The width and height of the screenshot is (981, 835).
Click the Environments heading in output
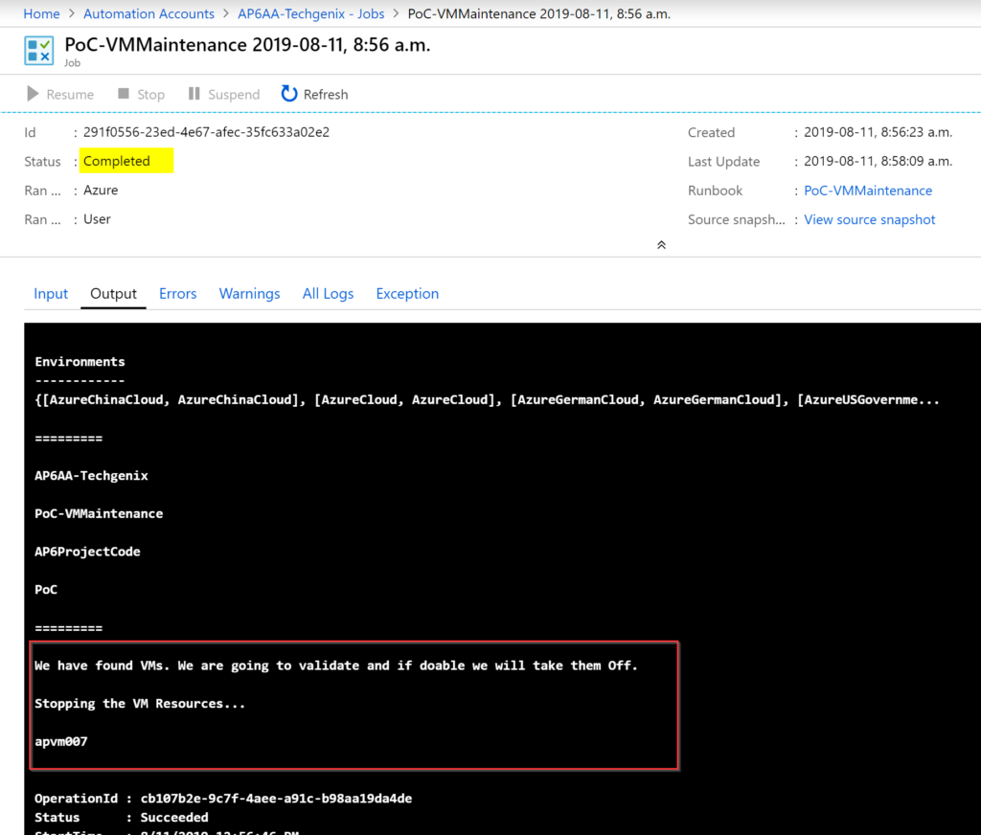click(80, 362)
